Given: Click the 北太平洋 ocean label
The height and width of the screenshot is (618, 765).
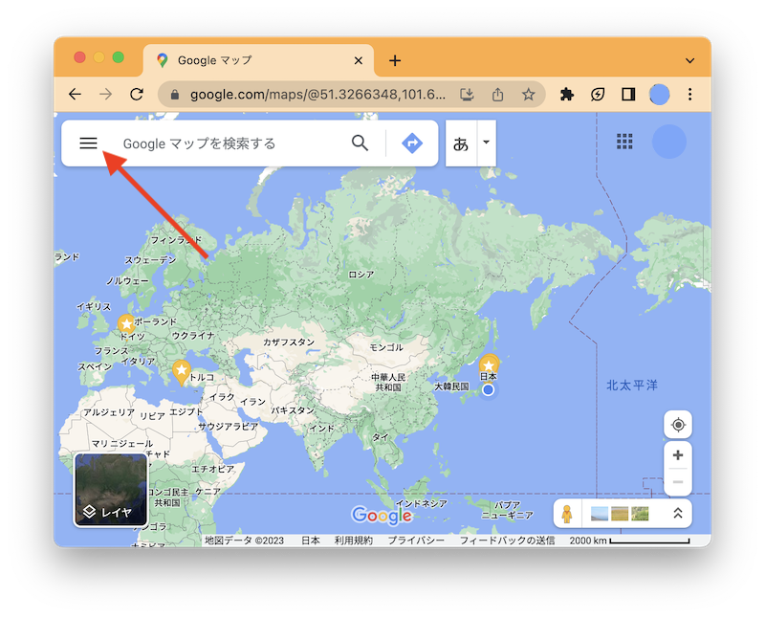Looking at the screenshot, I should [x=632, y=386].
